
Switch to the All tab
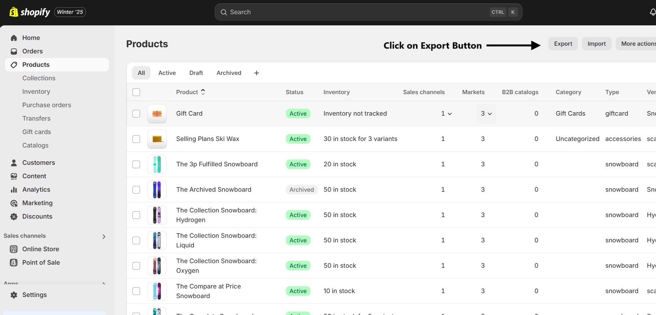[x=141, y=73]
